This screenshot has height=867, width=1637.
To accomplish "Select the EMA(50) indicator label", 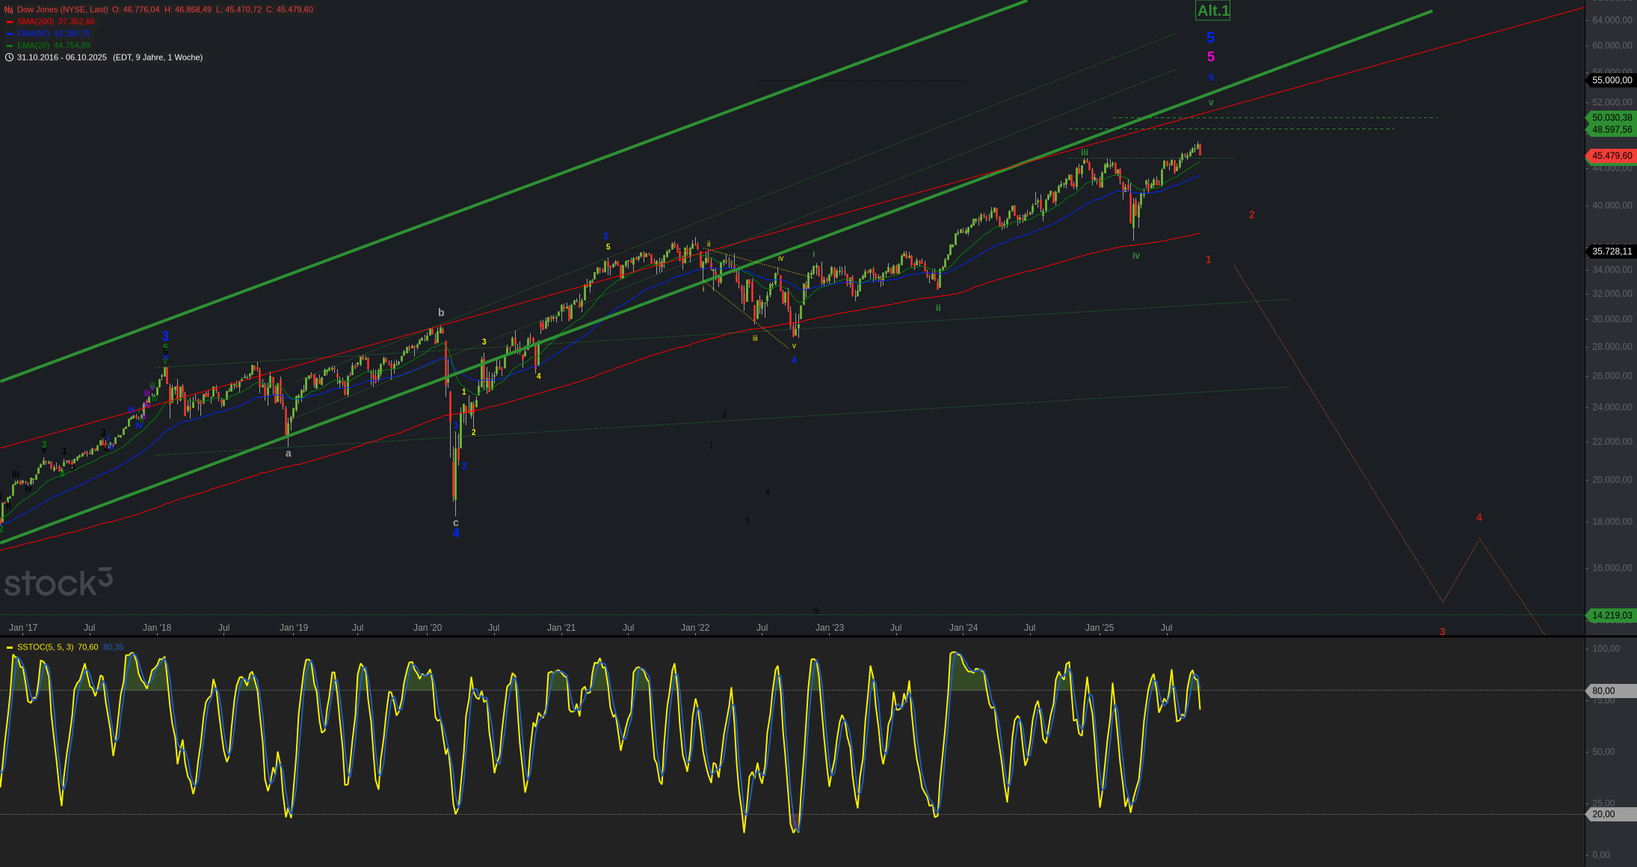I will click(x=34, y=34).
